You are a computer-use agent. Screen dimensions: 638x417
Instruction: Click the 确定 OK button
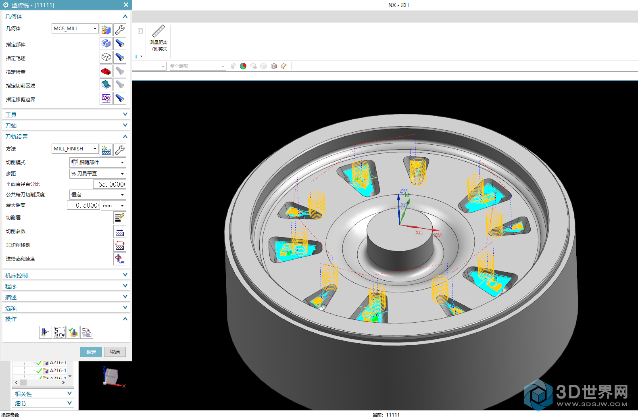pos(91,352)
